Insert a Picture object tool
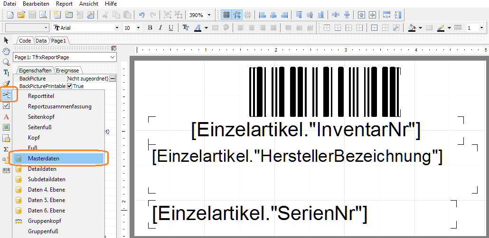 click(6, 127)
